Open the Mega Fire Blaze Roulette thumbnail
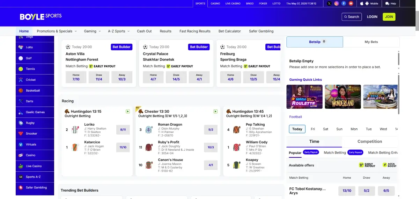The image size is (419, 199). pyautogui.click(x=304, y=97)
